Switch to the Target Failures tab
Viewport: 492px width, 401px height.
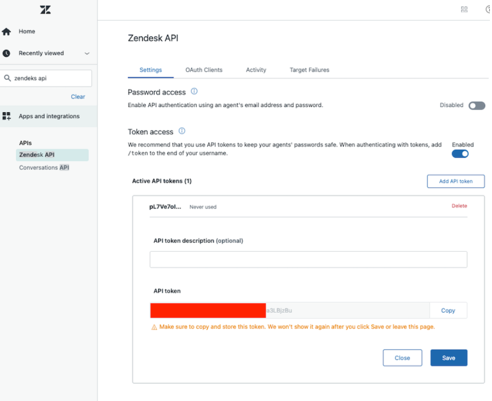[x=309, y=70]
